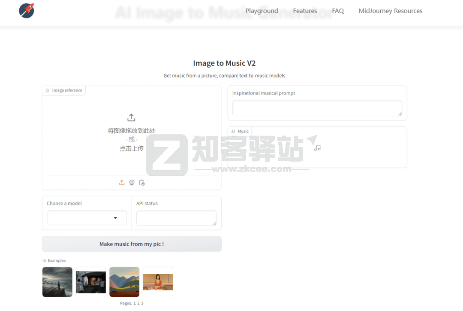Viewport: 463px width, 311px height.
Task: Select the webcam capture icon
Action: tap(132, 183)
